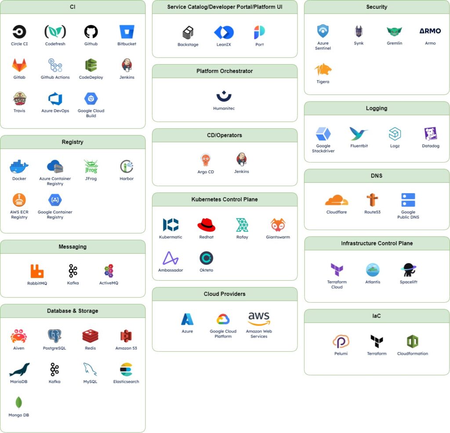
Task: Select the Aiven crab icon
Action: pos(18,336)
